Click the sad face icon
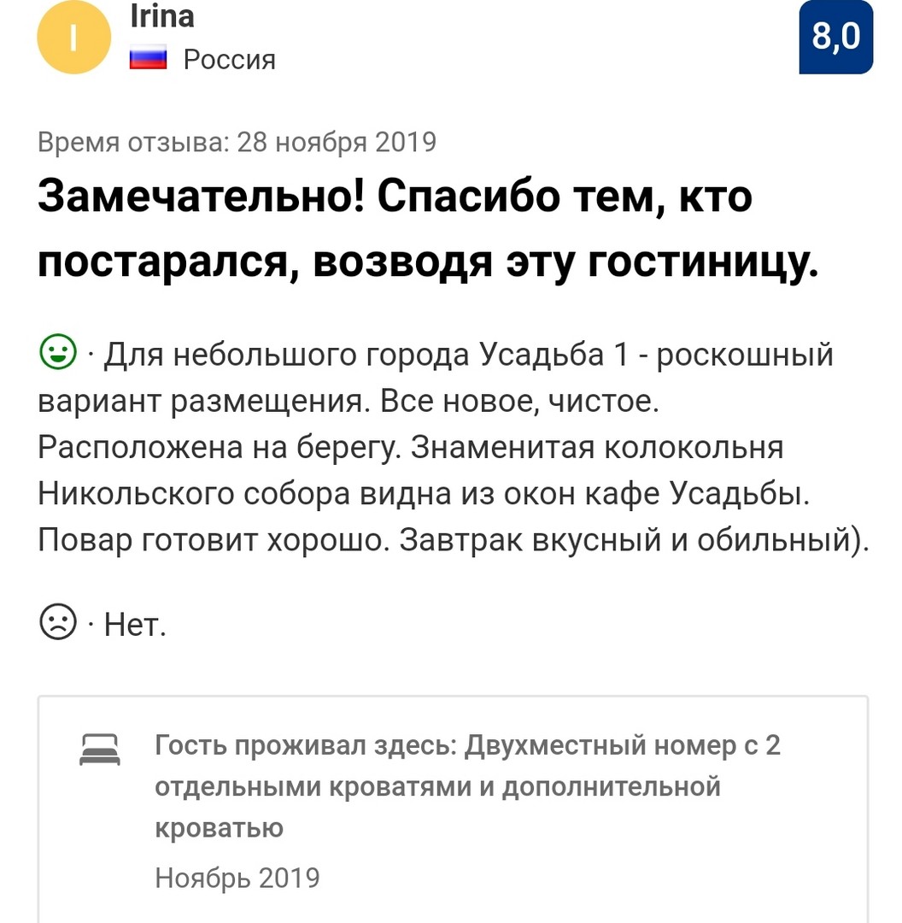Viewport: 902px width, 923px height. (58, 621)
